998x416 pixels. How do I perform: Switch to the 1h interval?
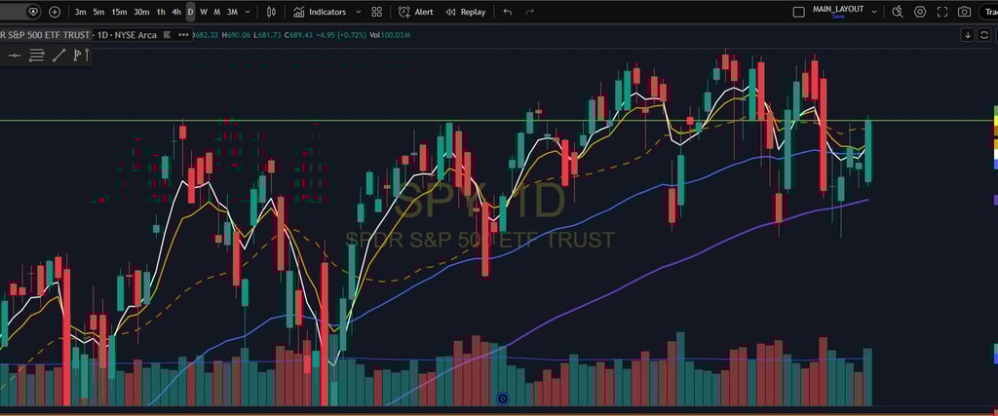point(161,12)
